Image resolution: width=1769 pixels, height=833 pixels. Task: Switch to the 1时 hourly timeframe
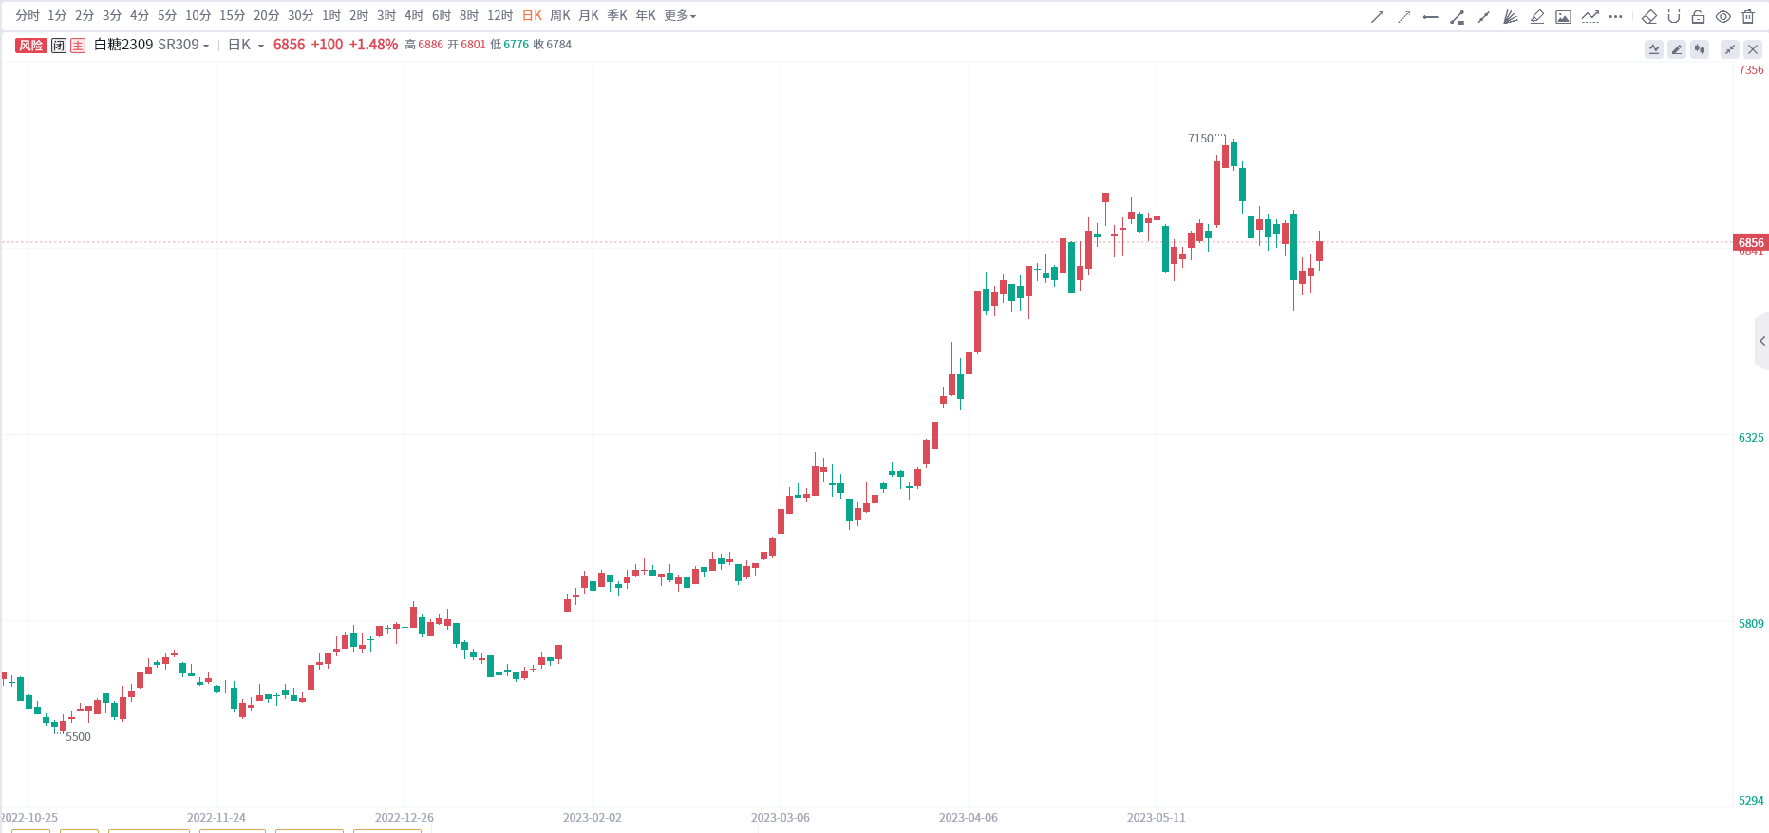coord(331,16)
